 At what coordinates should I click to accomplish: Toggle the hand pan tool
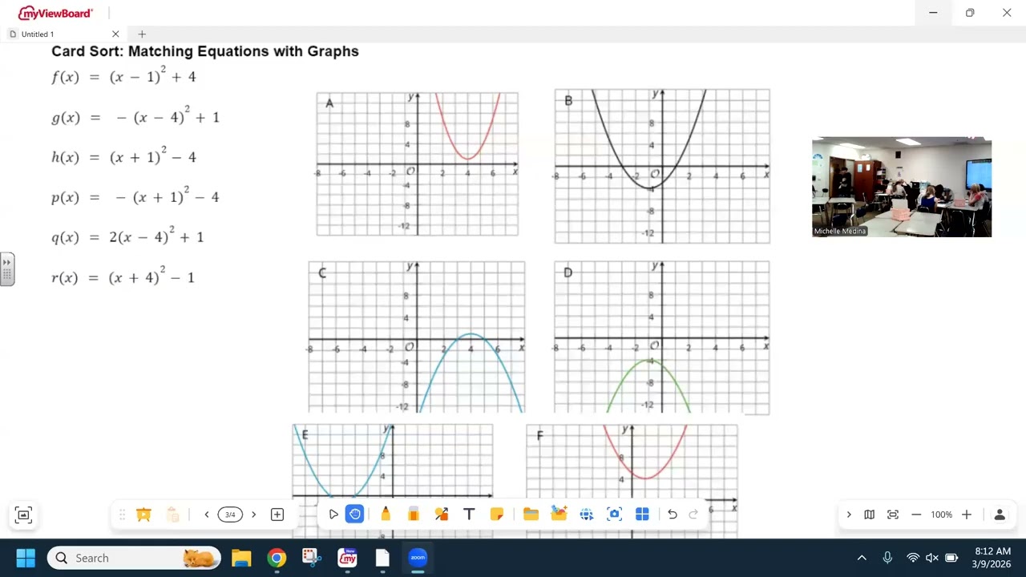pyautogui.click(x=355, y=514)
